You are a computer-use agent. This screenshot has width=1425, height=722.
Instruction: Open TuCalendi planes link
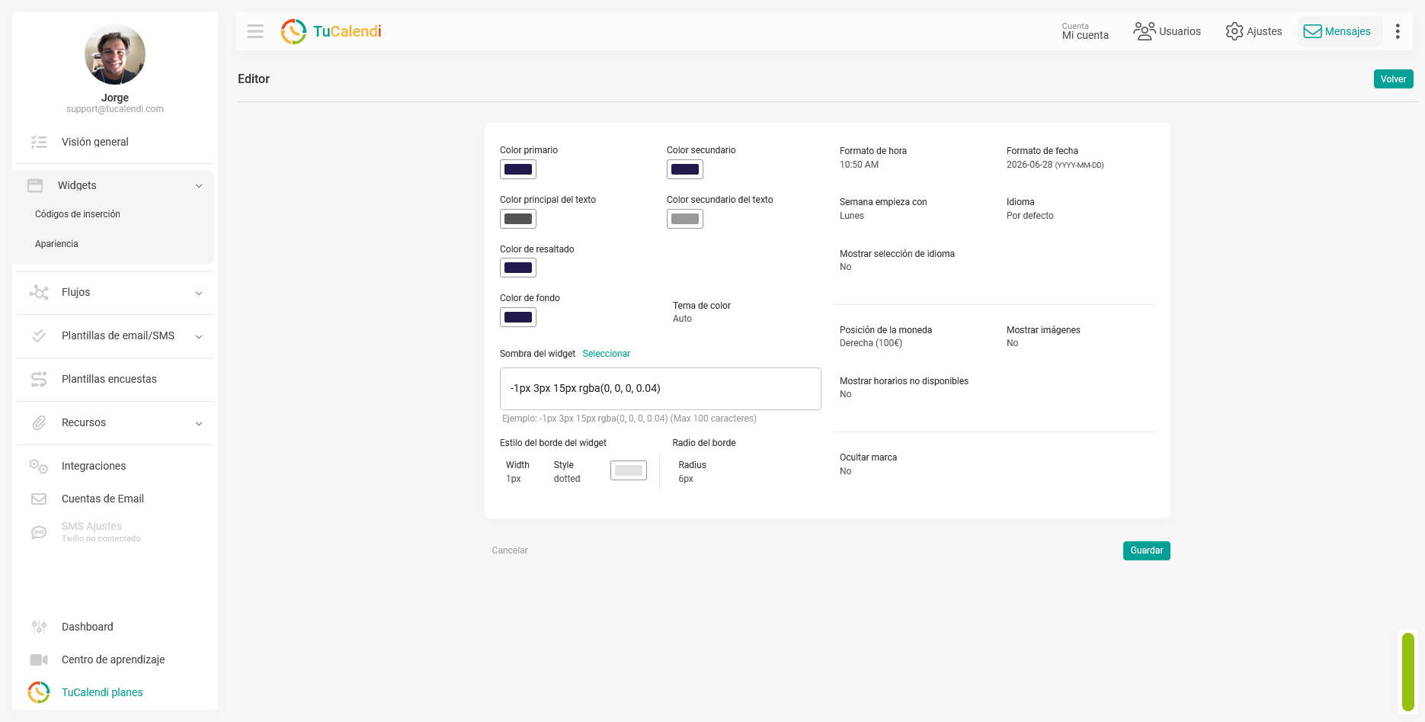(102, 692)
